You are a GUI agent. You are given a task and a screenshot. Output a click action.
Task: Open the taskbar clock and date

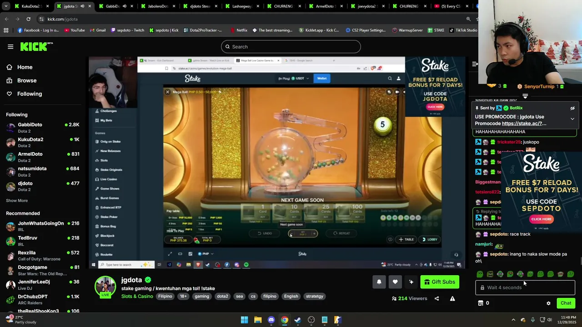tap(567, 320)
